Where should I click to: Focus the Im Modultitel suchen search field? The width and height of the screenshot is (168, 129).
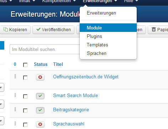(x=45, y=49)
